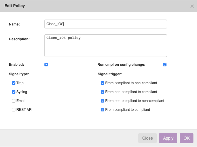Toggle From compliant to non-compliant trigger
Viewport: 197px width, 147px height.
[102, 83]
